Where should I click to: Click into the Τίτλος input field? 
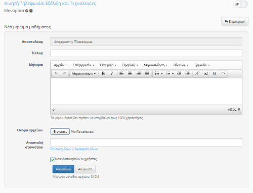point(146,53)
